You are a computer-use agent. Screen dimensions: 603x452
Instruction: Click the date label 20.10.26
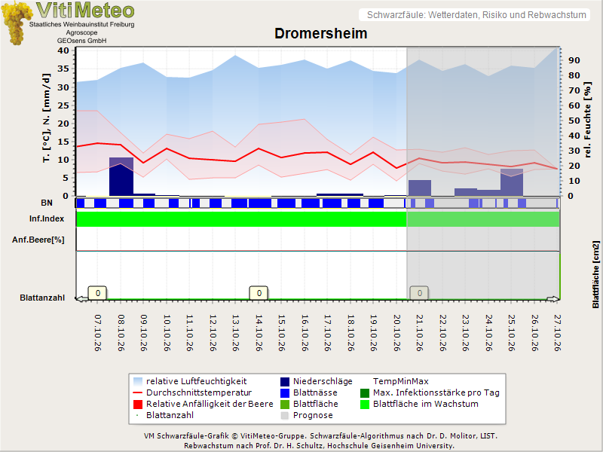click(x=396, y=333)
